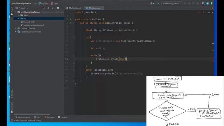
Task: Toggle the Structure tool window side tab
Action: click(12, 93)
